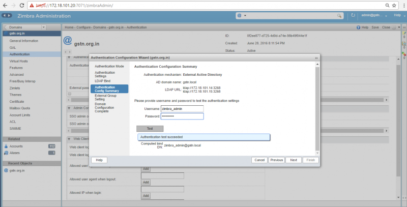Click the small previous/next arrows below the domain @ logo
The width and height of the screenshot is (407, 207).
click(x=68, y=52)
